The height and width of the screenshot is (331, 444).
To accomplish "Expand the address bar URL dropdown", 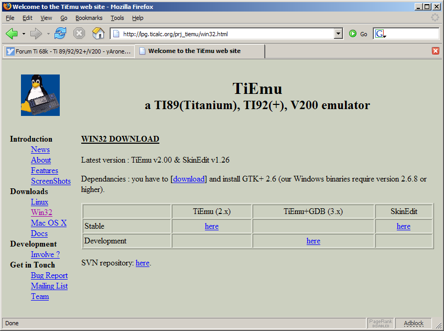I will click(x=338, y=34).
